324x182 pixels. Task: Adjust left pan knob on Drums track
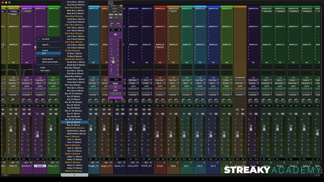click(x=157, y=101)
